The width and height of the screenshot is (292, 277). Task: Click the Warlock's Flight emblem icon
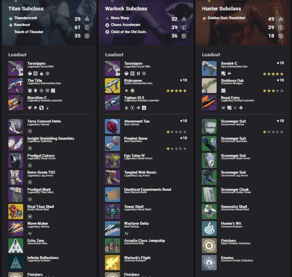tap(112, 263)
